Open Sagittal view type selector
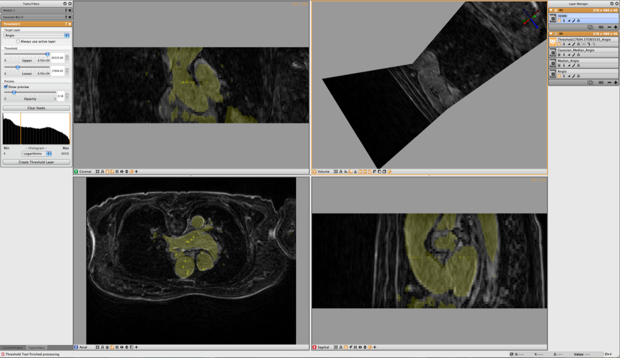This screenshot has width=620, height=358. click(321, 347)
